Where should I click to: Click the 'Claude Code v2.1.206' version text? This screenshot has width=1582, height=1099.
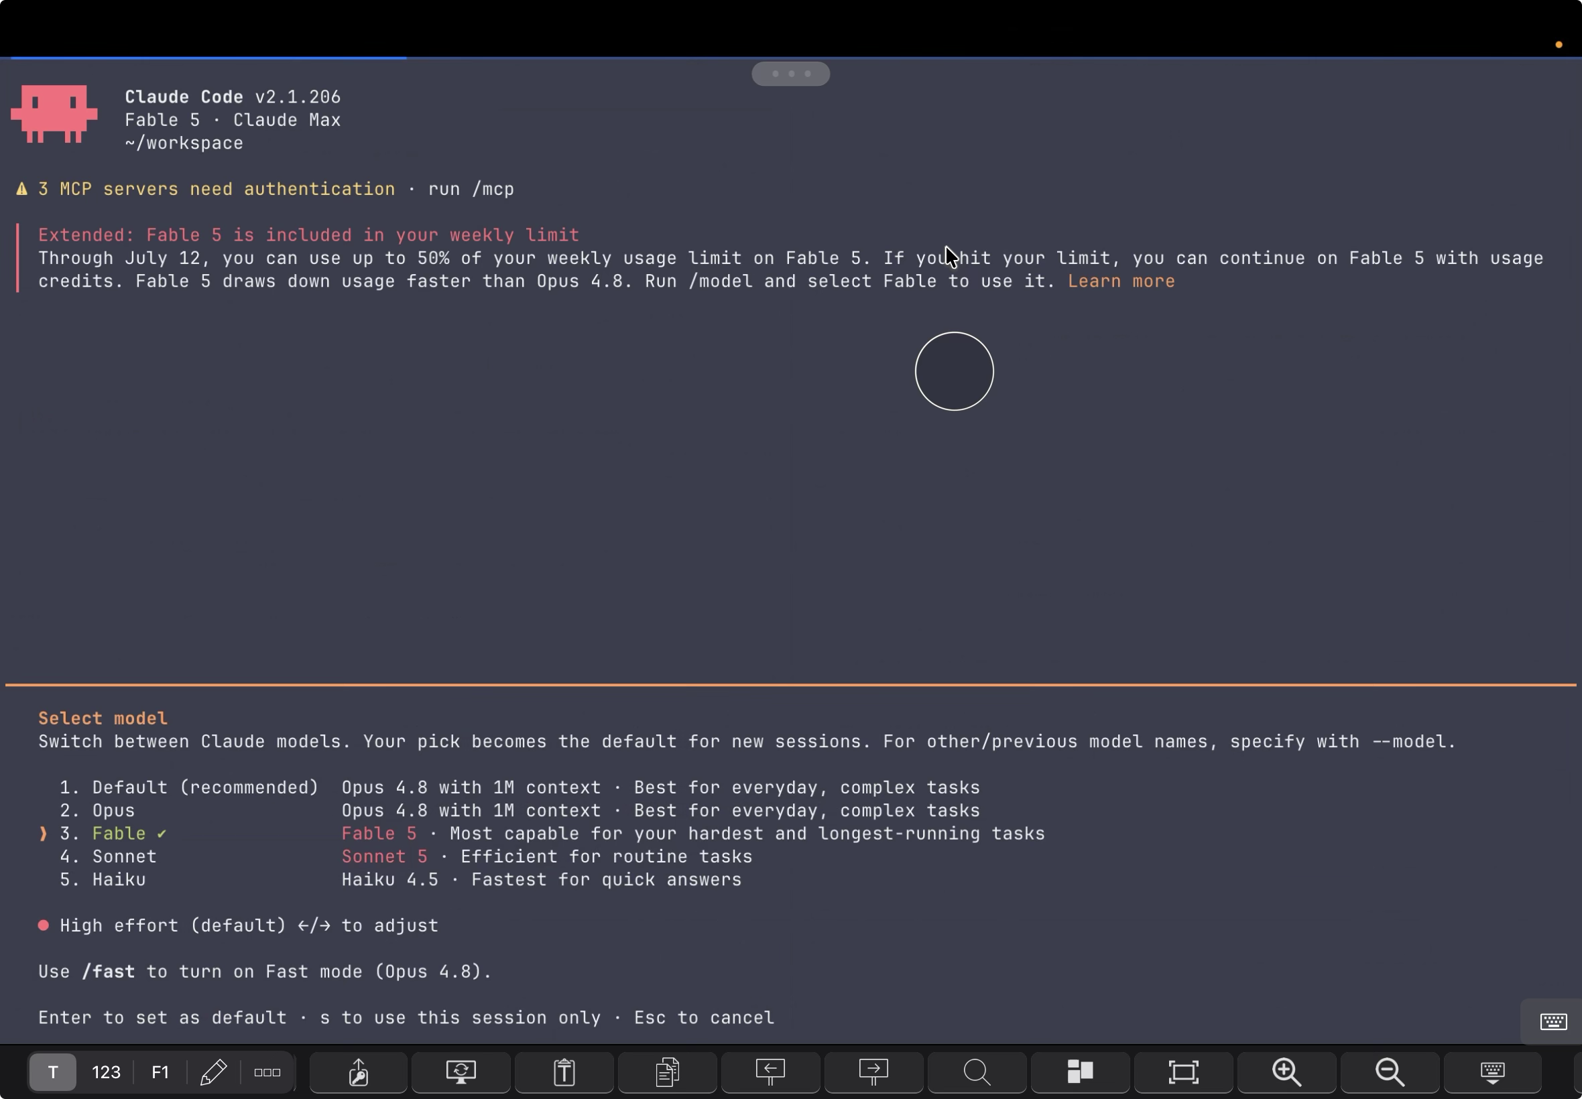click(x=233, y=97)
